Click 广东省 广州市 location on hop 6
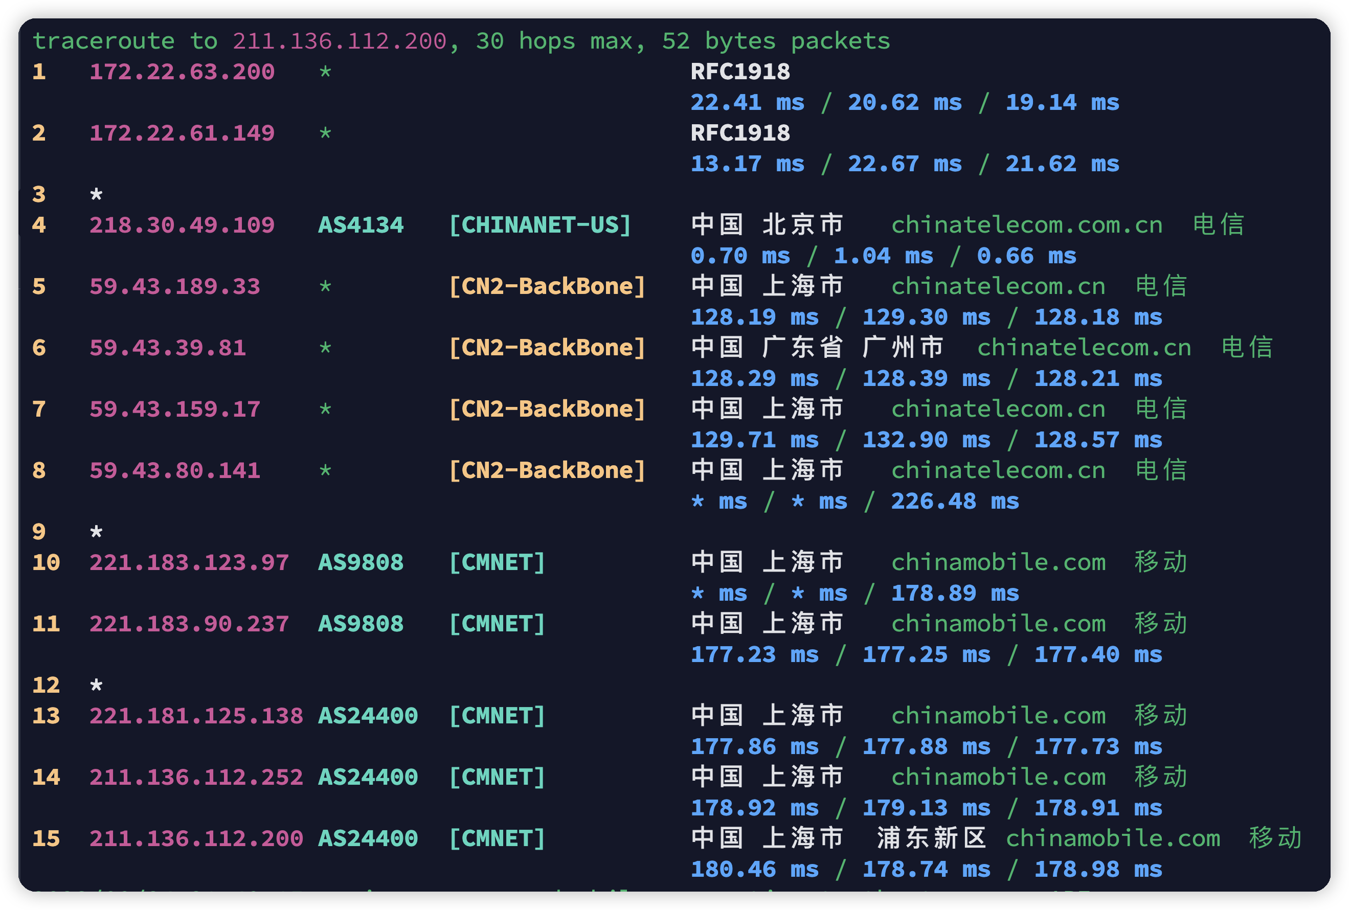Viewport: 1349px width, 910px height. pyautogui.click(x=852, y=348)
